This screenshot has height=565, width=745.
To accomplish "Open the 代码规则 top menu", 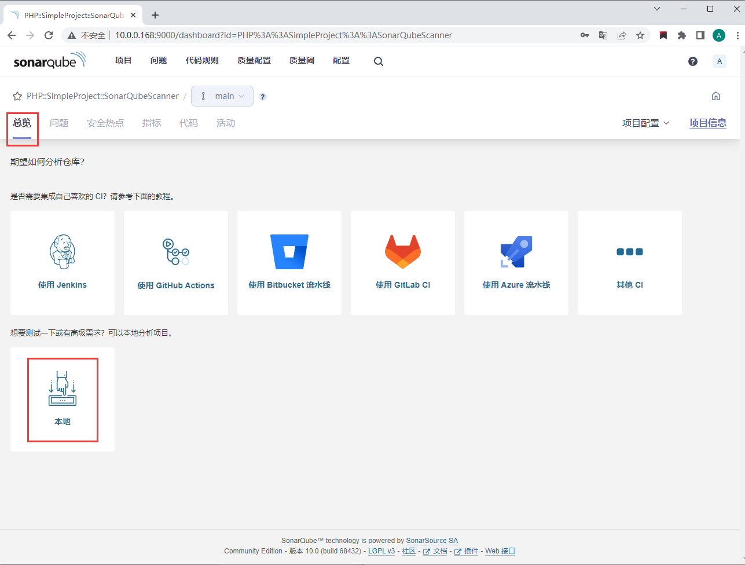I will (202, 60).
